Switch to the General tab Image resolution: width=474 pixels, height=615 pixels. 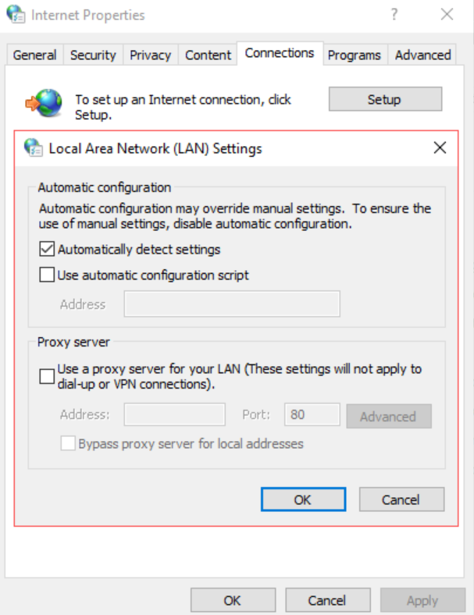click(34, 55)
